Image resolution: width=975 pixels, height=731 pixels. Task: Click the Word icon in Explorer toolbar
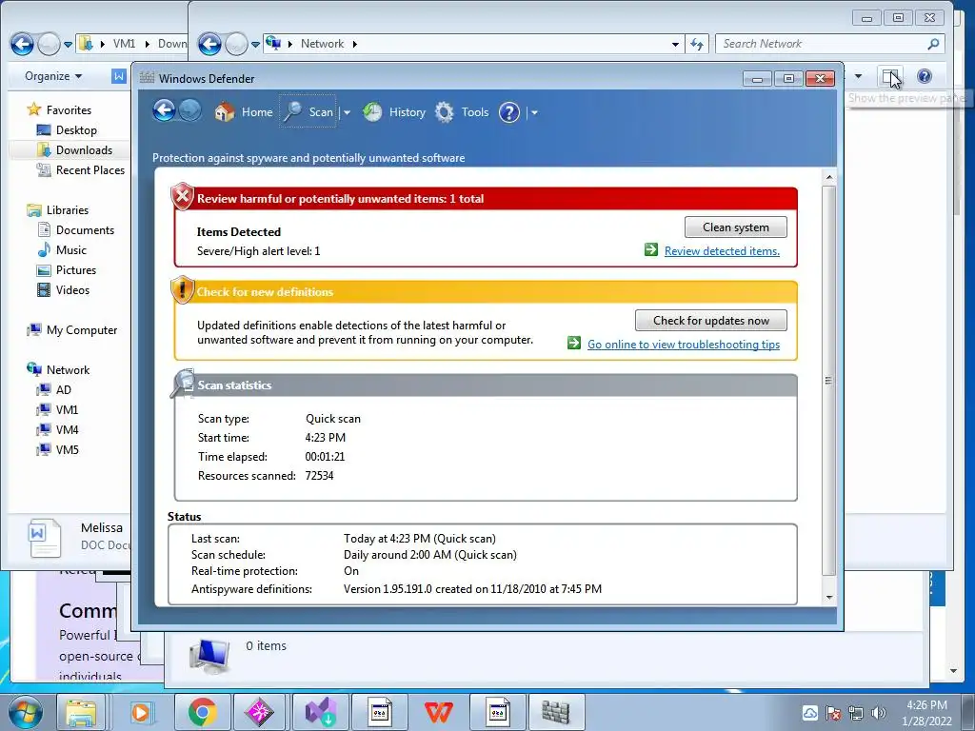[x=119, y=76]
